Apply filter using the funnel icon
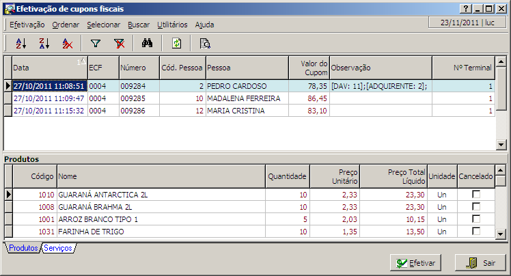 [96, 43]
